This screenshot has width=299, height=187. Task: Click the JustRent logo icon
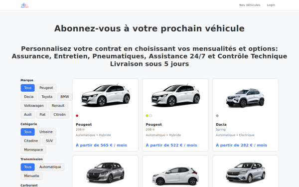24,5
